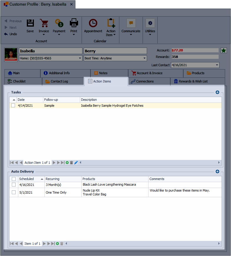This screenshot has width=231, height=256.
Task: Click the Communicate speech bubble icon
Action: (x=131, y=23)
